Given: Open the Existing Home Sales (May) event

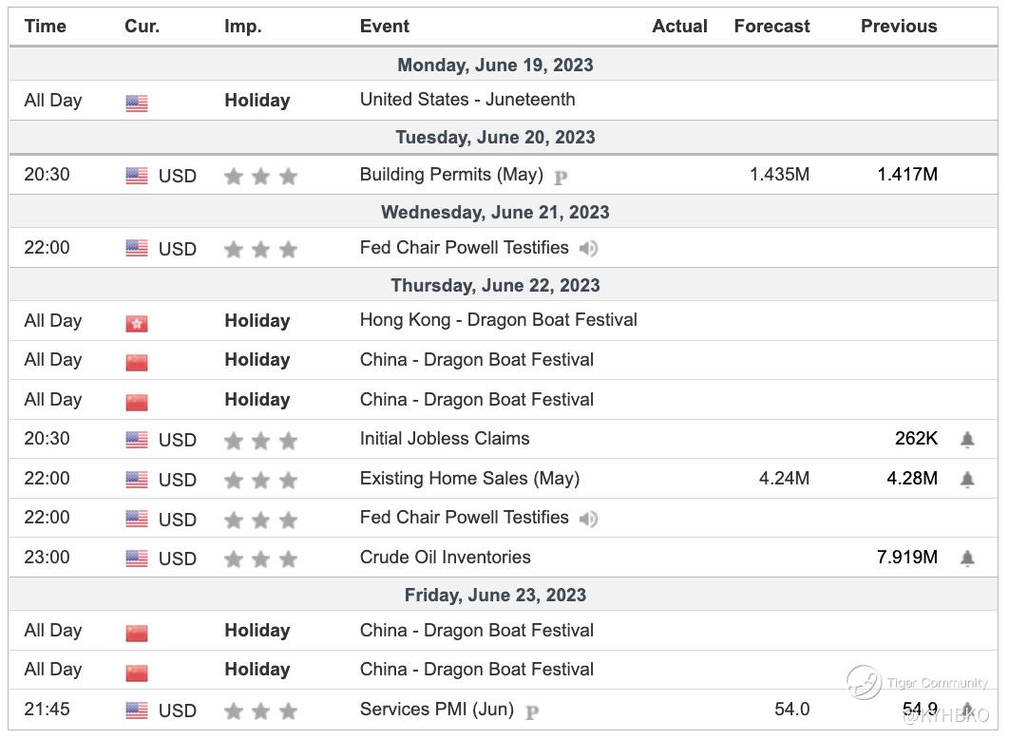Looking at the screenshot, I should click(469, 478).
